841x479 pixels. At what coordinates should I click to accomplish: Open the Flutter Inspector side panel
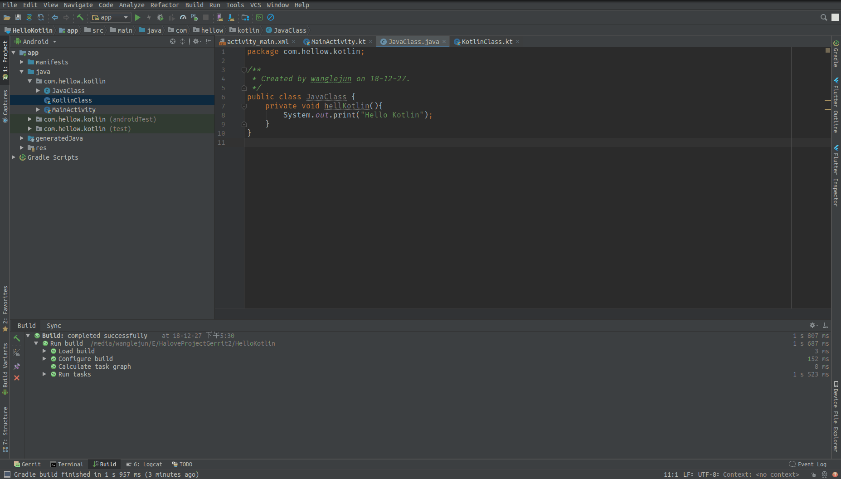coord(836,176)
